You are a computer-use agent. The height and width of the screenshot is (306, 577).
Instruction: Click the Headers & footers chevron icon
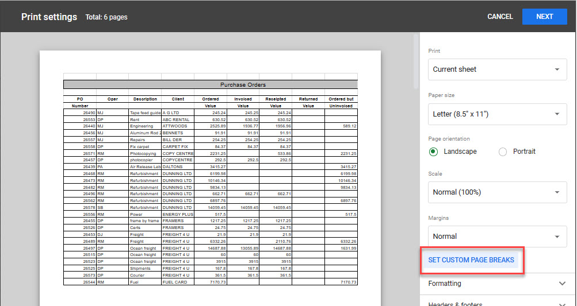point(562,303)
